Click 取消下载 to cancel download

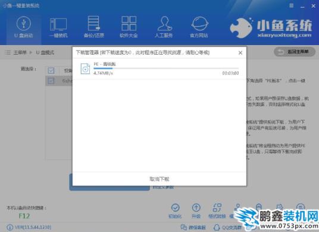tap(159, 179)
